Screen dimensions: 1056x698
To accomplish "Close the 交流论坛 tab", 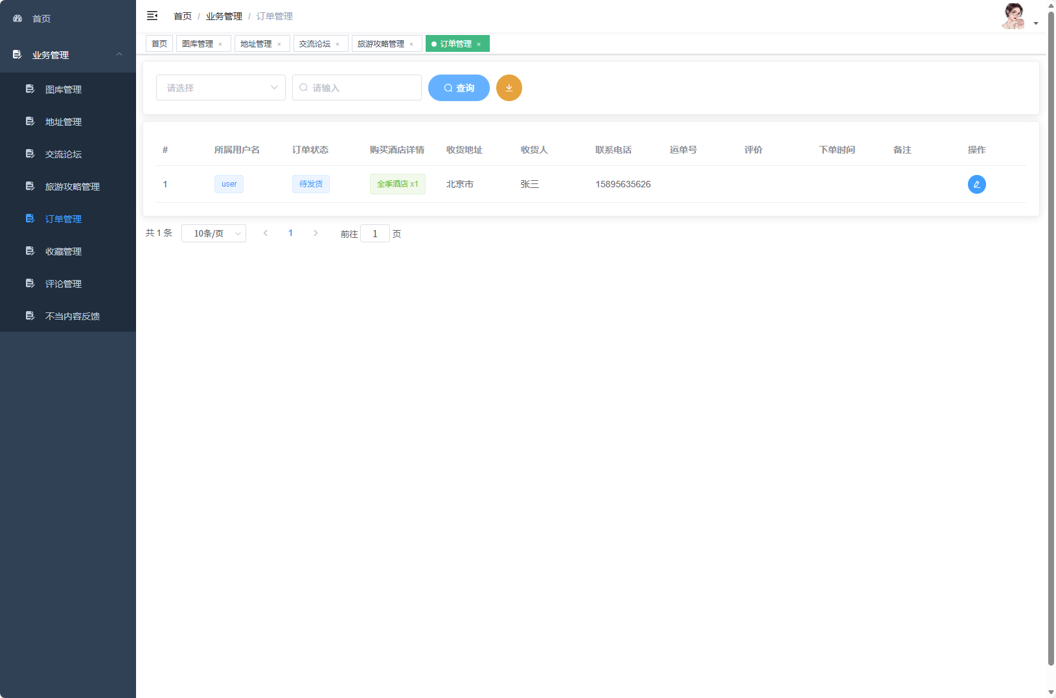I will tap(337, 43).
